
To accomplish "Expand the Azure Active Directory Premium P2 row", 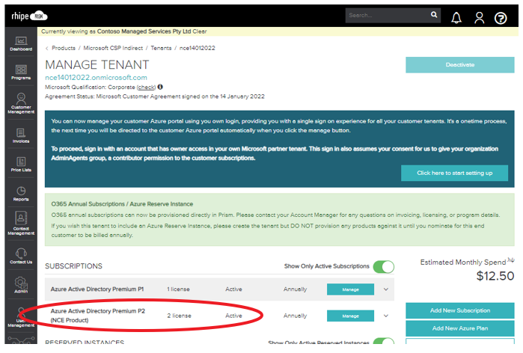I will pyautogui.click(x=386, y=316).
